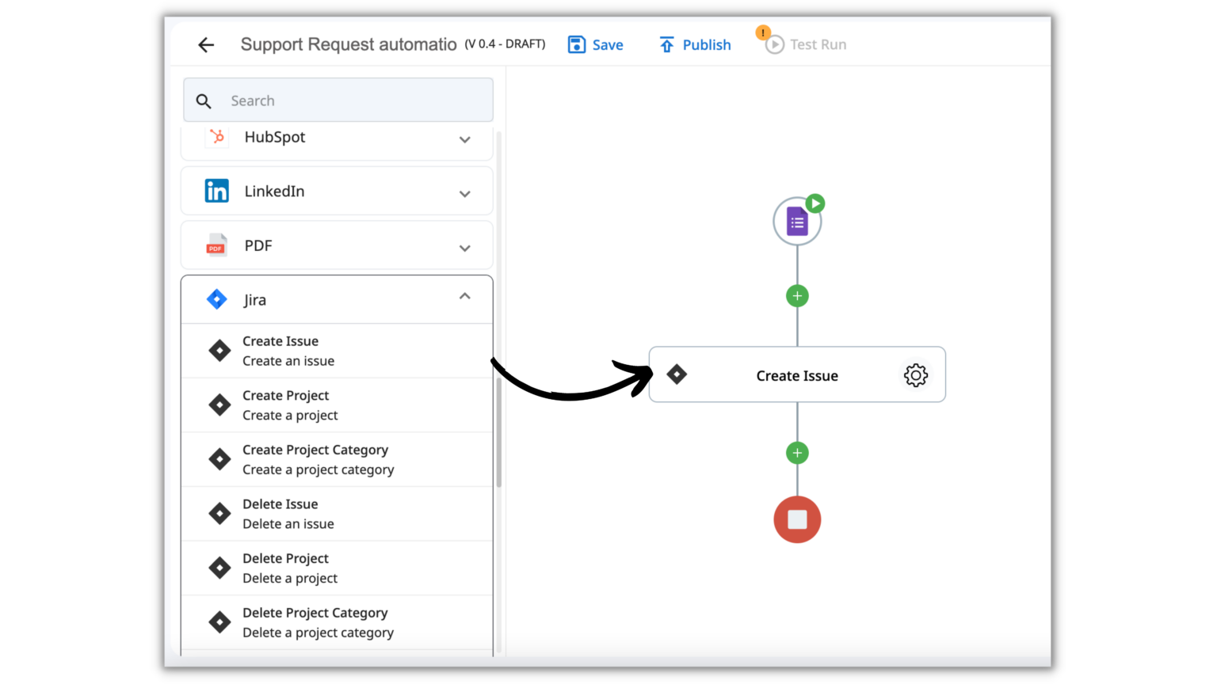Select the LinkedIn integration icon

pos(216,191)
